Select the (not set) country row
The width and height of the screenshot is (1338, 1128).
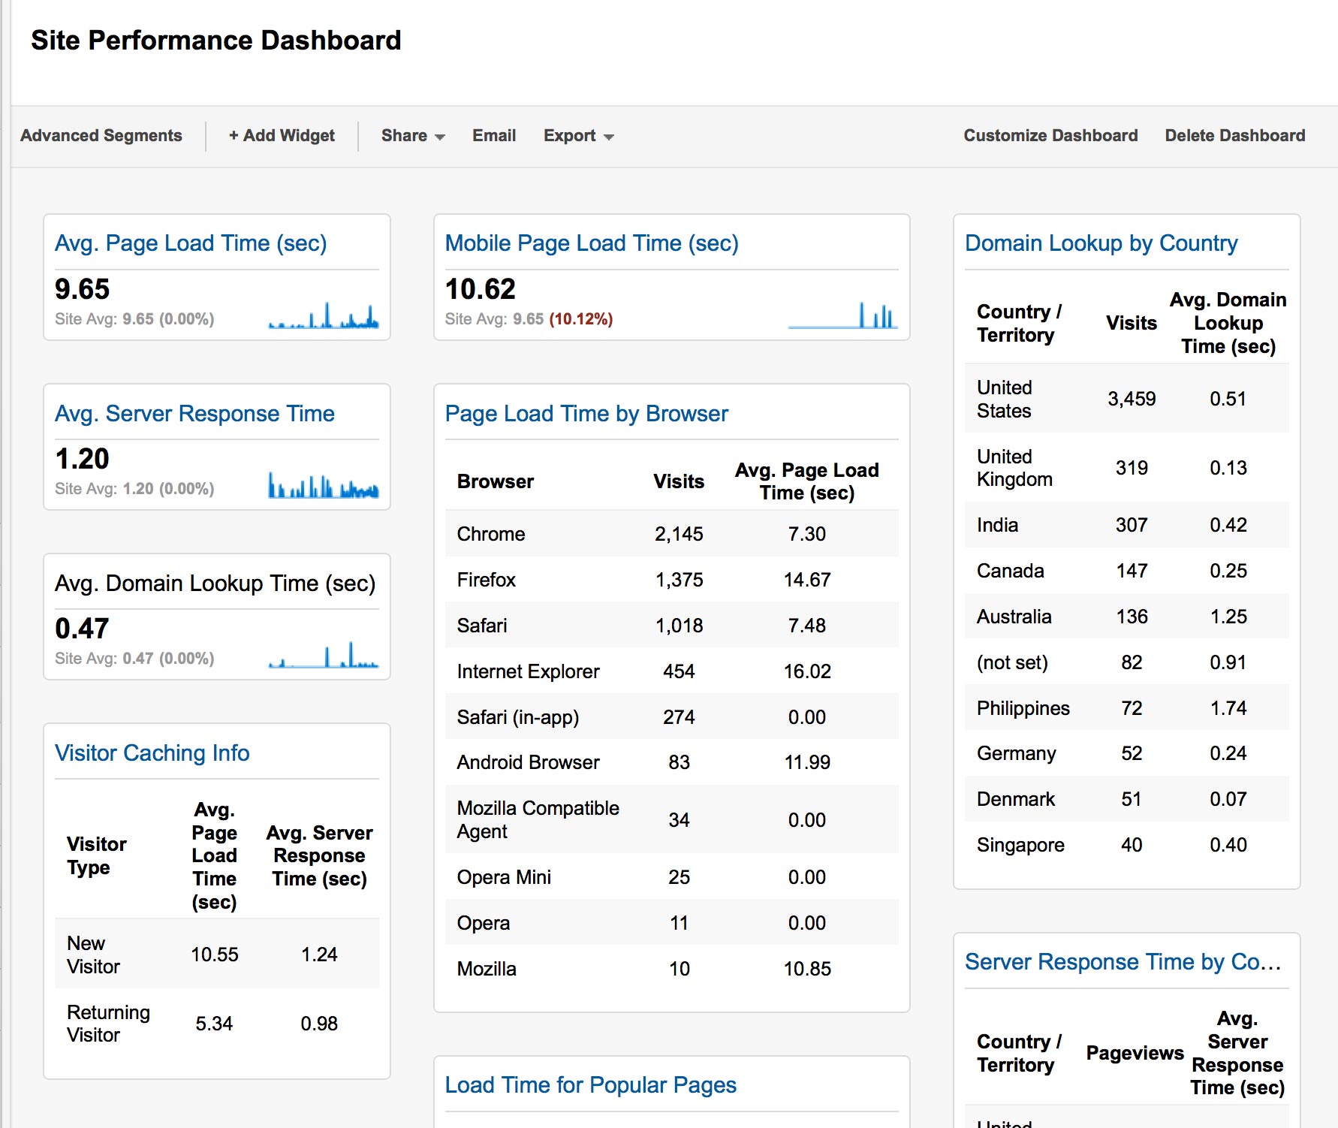coord(1127,662)
